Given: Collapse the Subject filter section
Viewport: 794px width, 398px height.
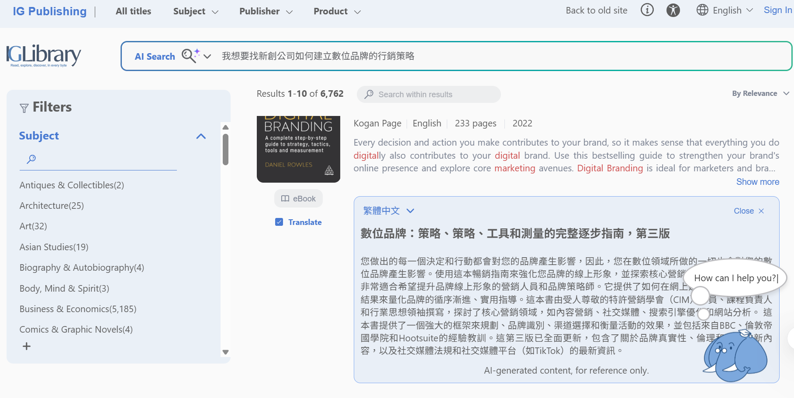Looking at the screenshot, I should click(x=201, y=136).
